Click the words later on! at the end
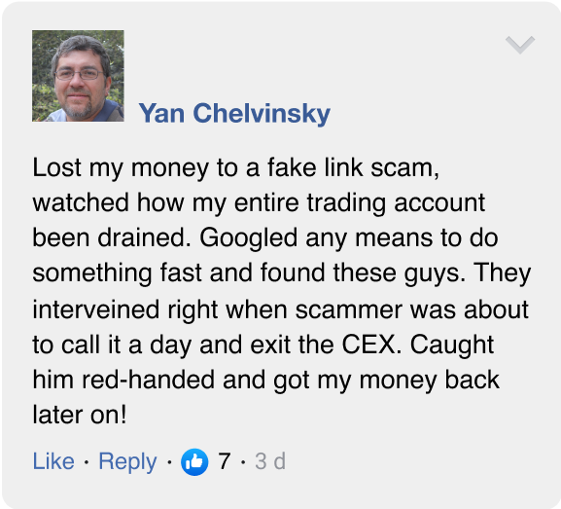Viewport: 561px width, 509px height. (80, 415)
